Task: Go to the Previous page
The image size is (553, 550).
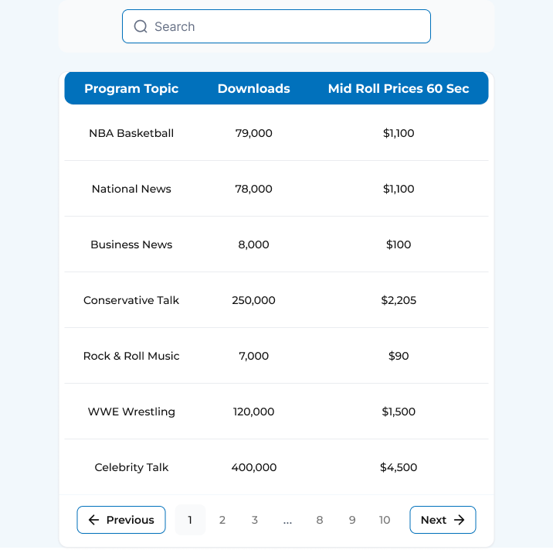Action: point(121,520)
